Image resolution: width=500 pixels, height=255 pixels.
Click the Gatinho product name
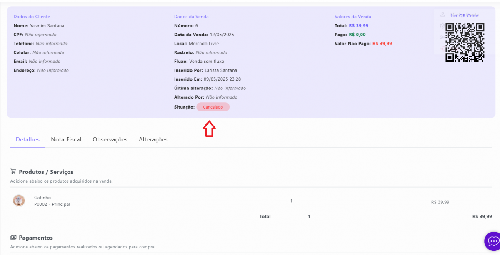coord(42,198)
